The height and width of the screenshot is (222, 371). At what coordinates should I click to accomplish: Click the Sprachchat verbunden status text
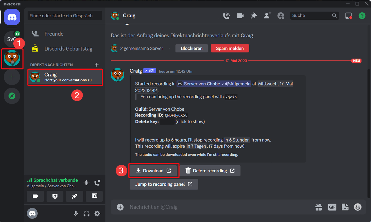click(56, 180)
